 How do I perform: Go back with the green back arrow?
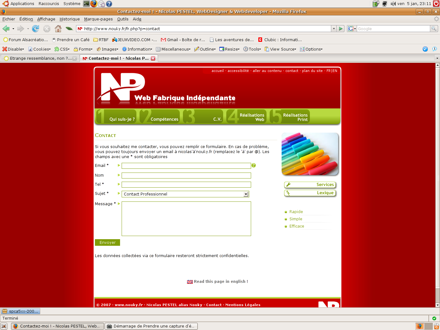(x=6, y=29)
